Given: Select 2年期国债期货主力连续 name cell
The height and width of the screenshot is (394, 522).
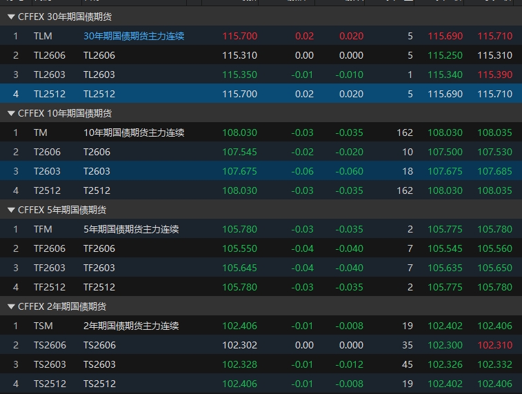Looking at the screenshot, I should pos(131,326).
